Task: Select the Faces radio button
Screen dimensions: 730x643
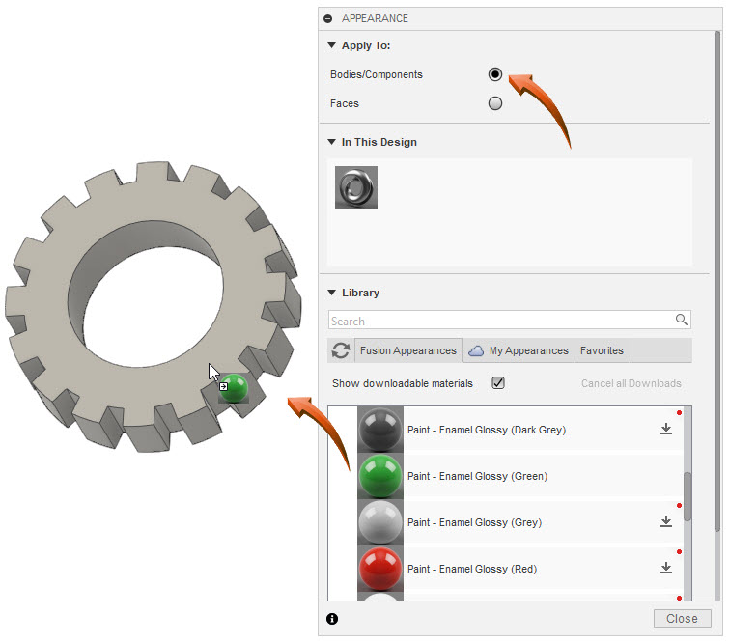Action: pyautogui.click(x=495, y=103)
